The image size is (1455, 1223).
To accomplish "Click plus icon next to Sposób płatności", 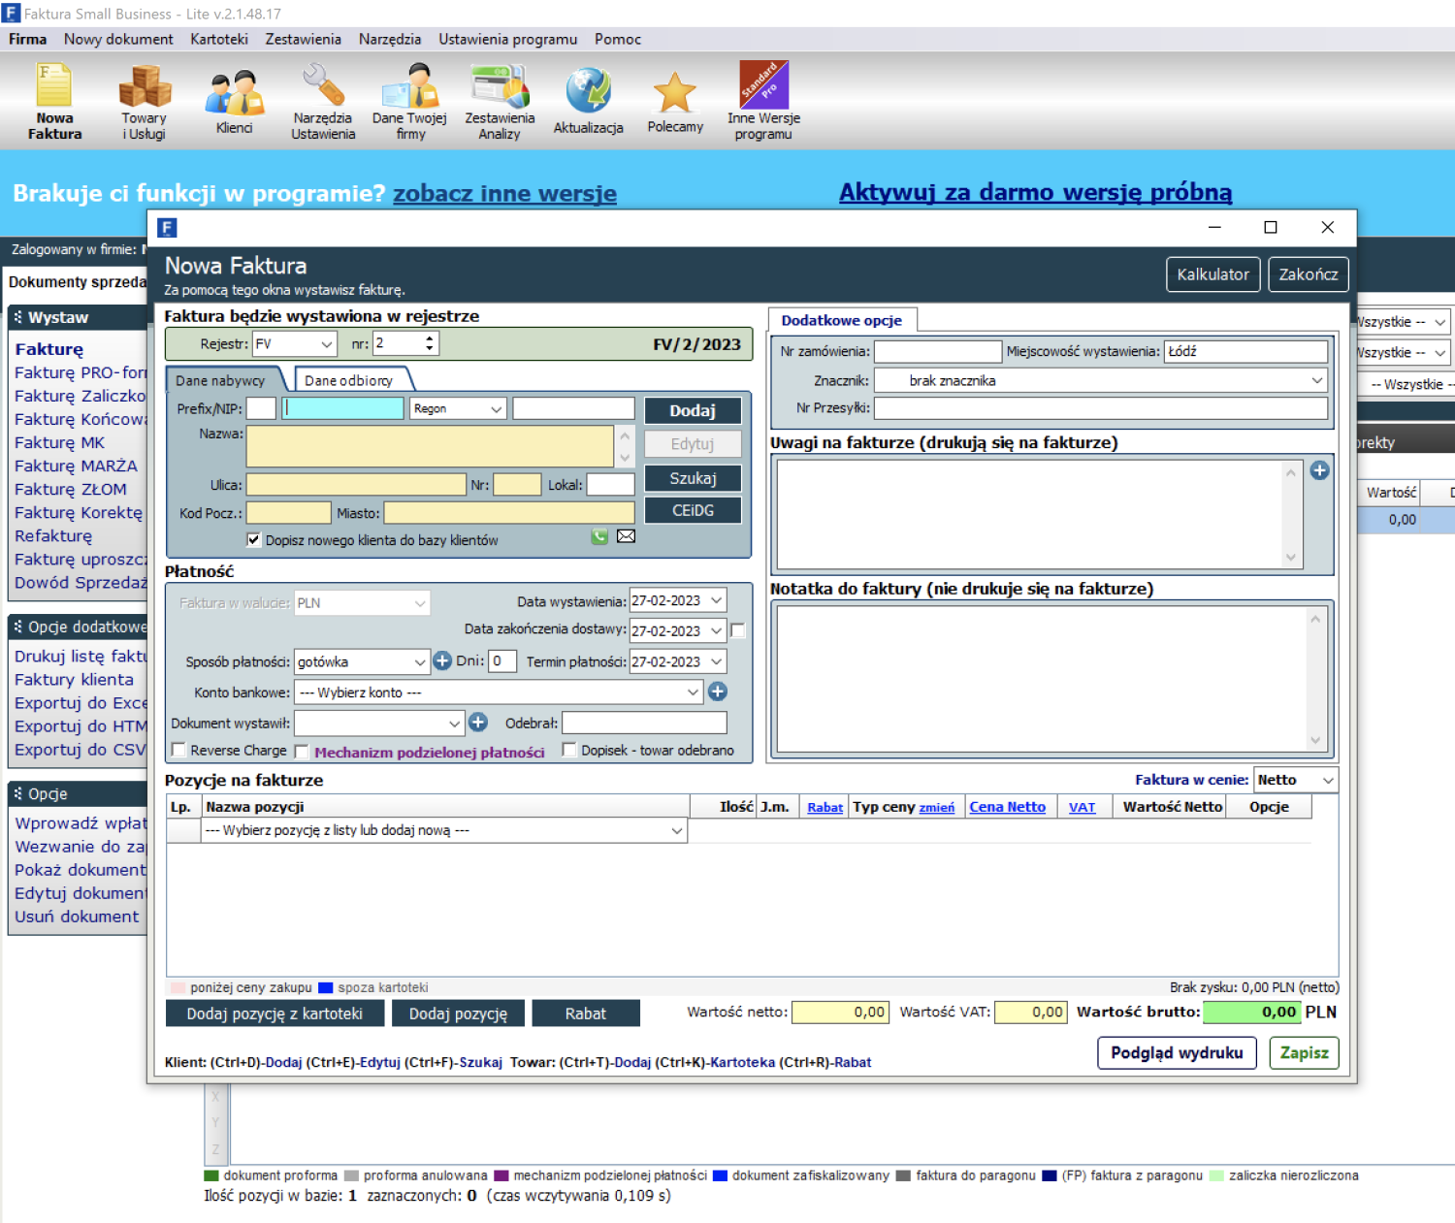I will (x=442, y=660).
